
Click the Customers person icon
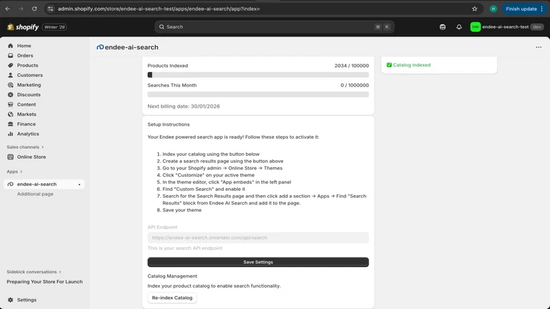pos(10,75)
